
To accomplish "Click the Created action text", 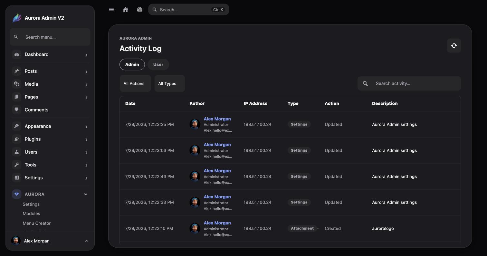I will [333, 228].
